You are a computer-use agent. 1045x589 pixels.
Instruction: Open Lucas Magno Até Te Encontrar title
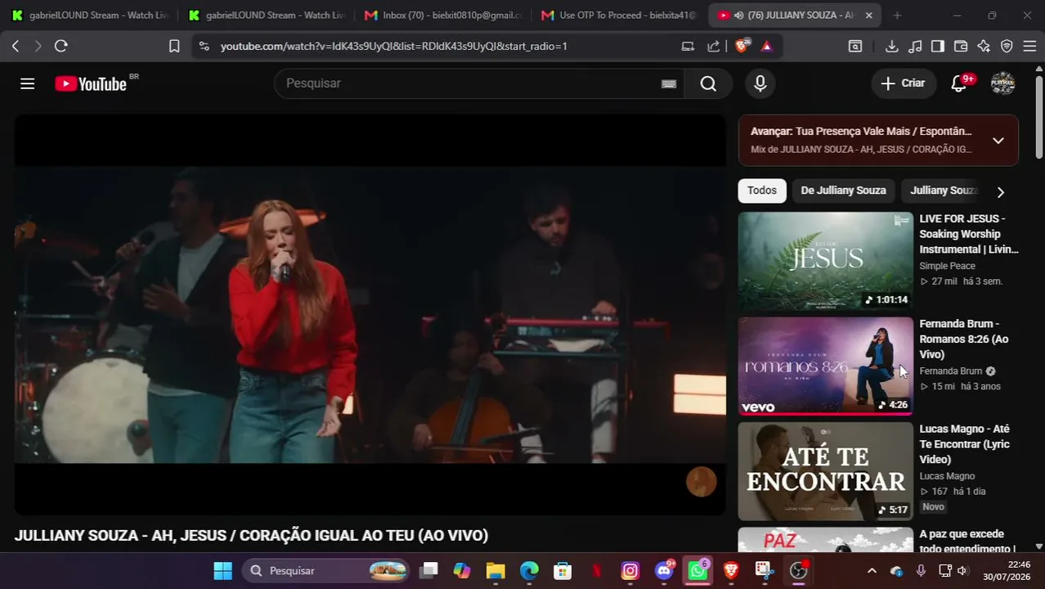[x=964, y=444]
